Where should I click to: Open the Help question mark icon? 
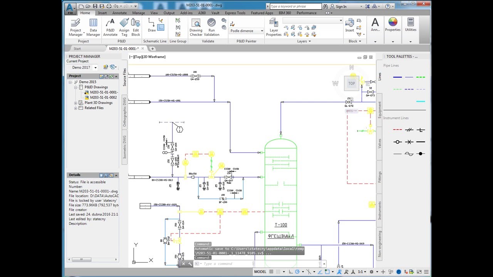point(387,6)
